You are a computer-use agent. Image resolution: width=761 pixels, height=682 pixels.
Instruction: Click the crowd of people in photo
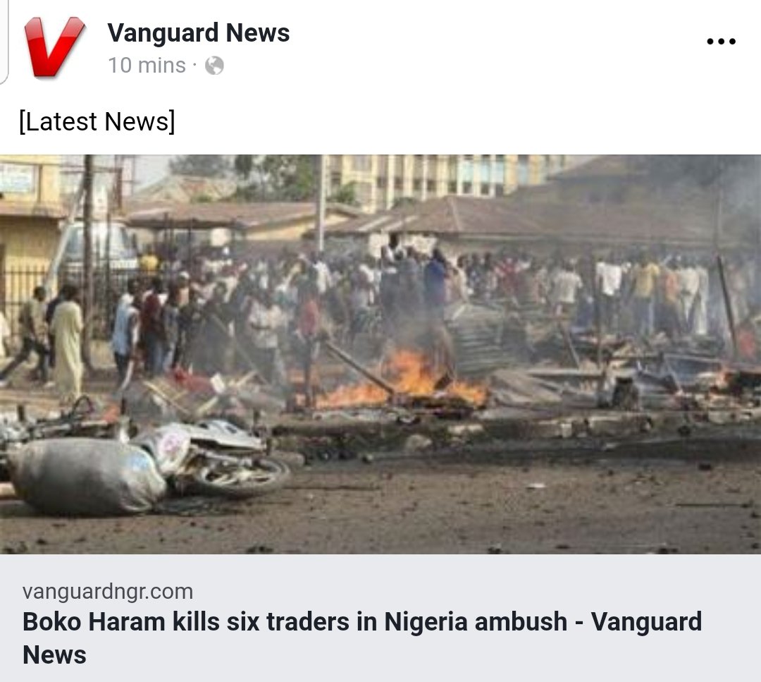(x=388, y=301)
